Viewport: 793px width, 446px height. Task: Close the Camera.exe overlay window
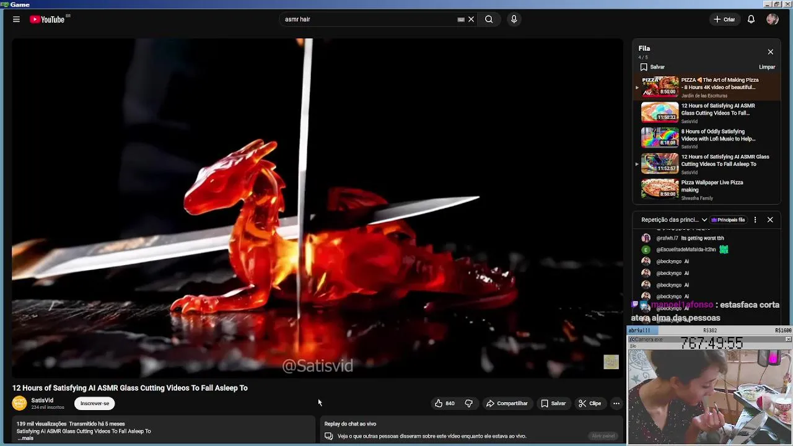788,339
